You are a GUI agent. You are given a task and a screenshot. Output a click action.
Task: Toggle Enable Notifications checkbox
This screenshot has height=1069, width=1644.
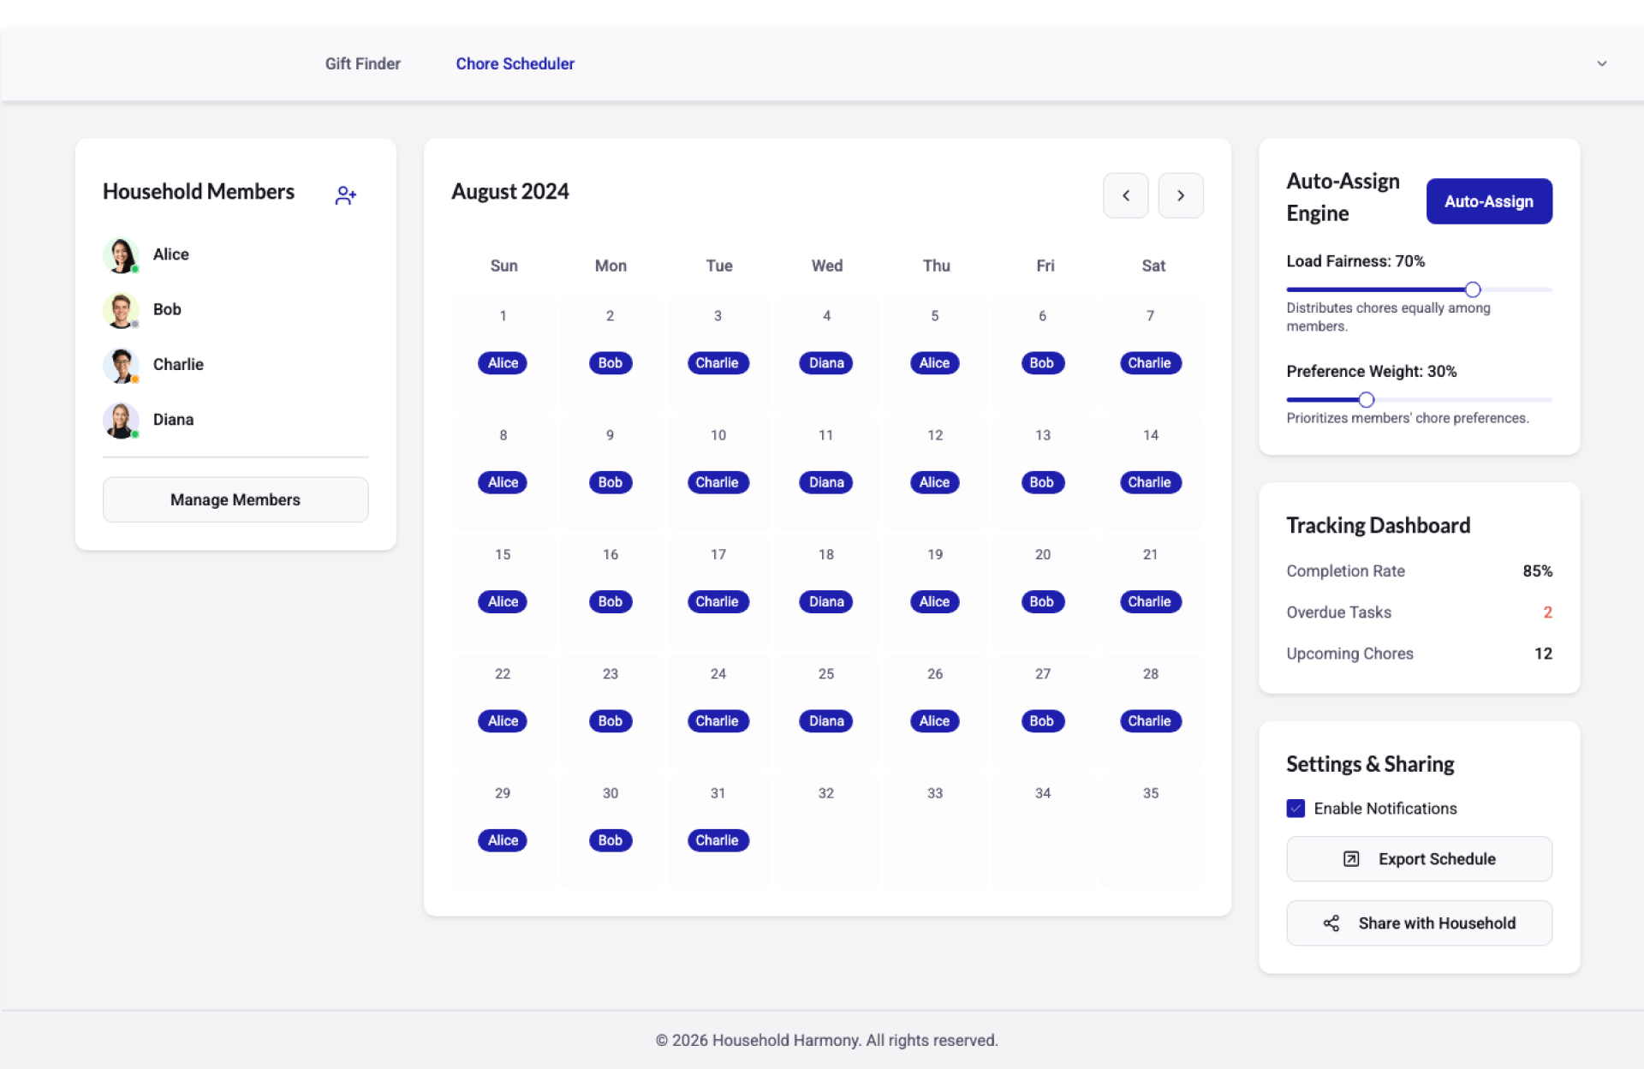click(1296, 809)
